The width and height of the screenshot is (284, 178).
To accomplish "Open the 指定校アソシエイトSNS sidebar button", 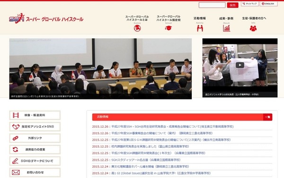I will 35,127.
